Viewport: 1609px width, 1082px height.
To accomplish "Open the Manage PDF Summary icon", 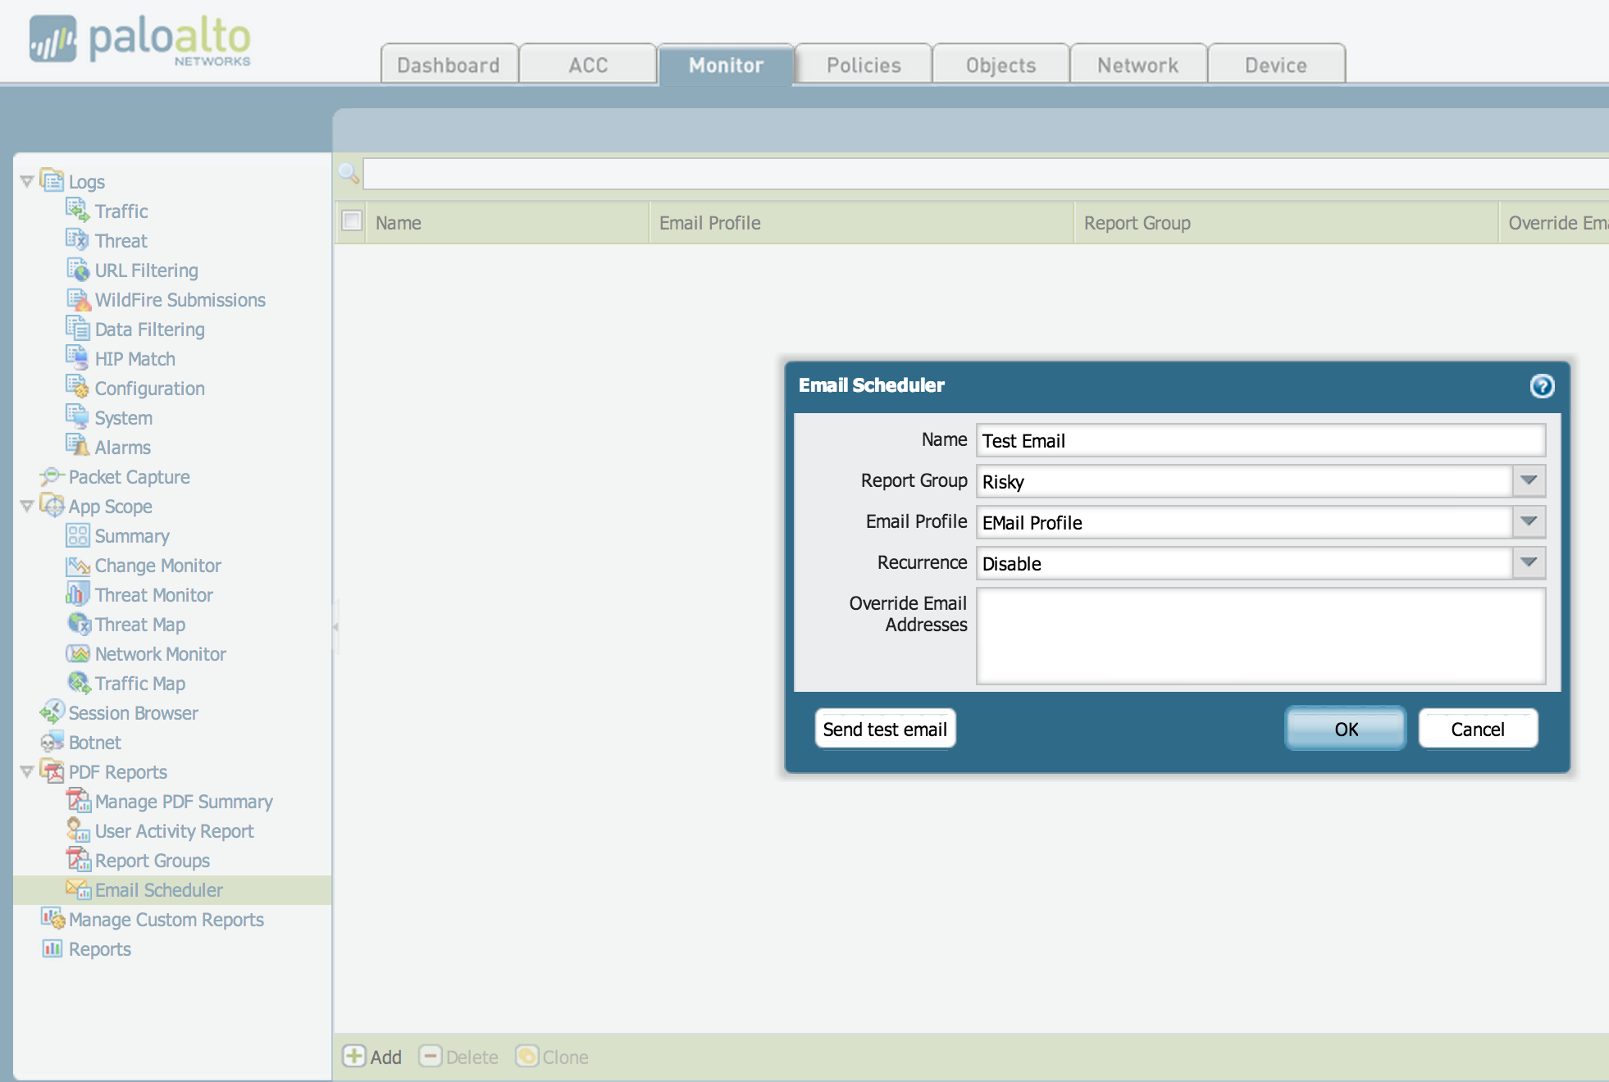I will click(x=78, y=801).
